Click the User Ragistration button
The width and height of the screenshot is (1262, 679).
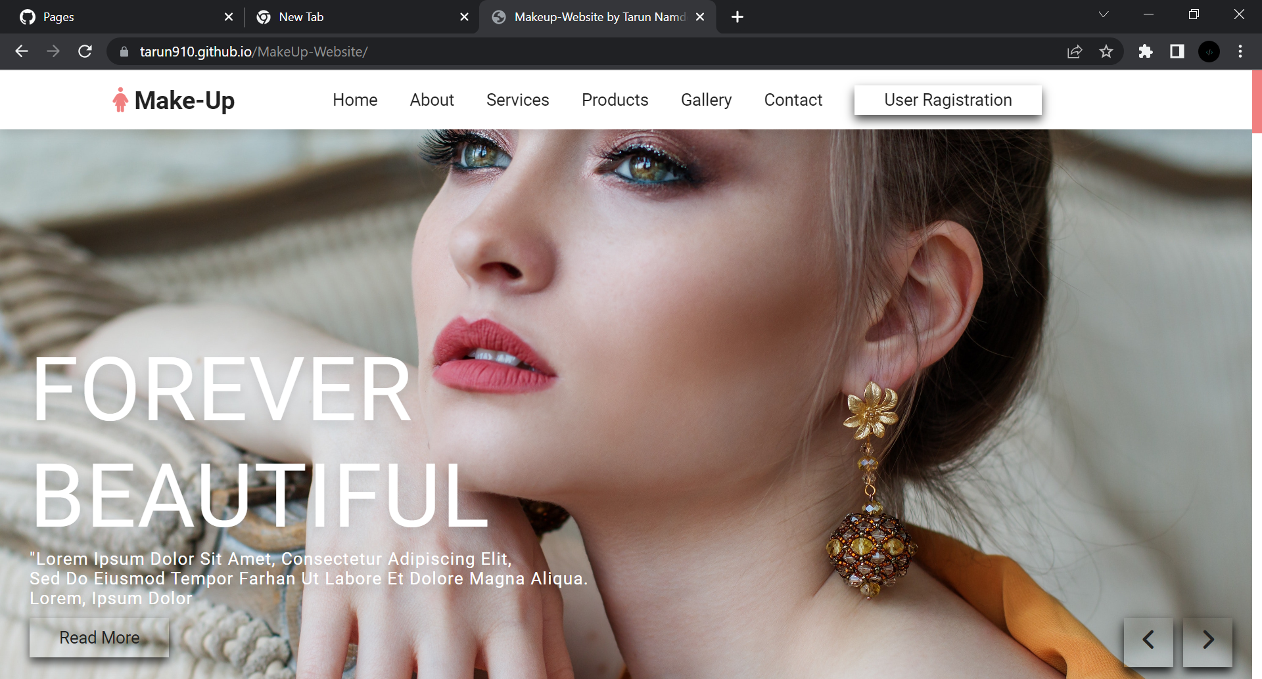coord(948,100)
